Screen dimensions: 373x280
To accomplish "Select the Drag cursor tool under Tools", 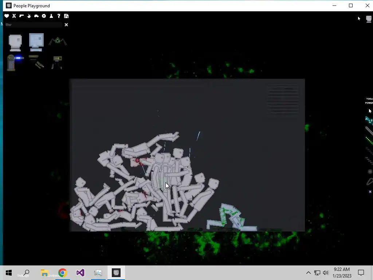I will 370,111.
